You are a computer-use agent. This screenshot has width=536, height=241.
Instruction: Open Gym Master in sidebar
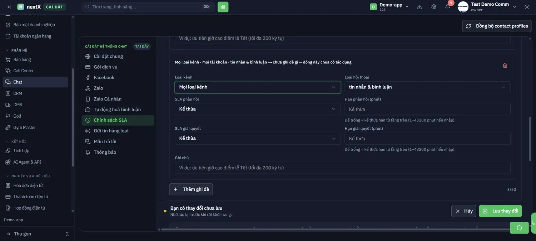click(35, 127)
